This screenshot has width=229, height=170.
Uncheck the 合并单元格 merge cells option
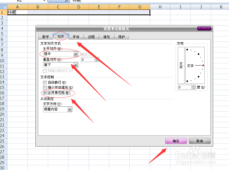tap(44, 92)
